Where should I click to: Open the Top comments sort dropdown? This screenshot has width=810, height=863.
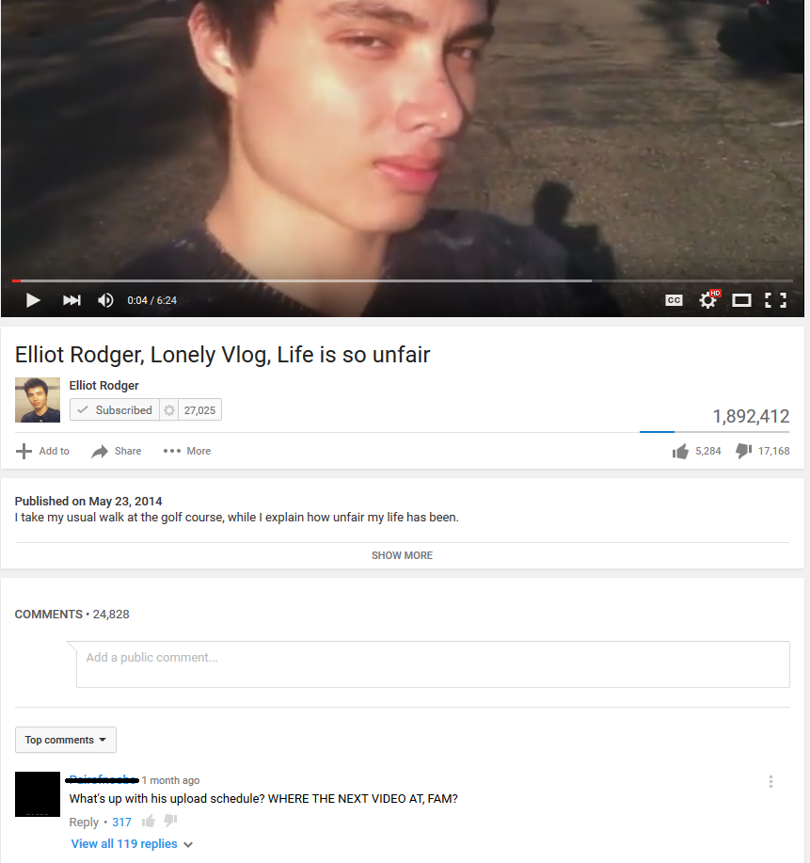(66, 740)
